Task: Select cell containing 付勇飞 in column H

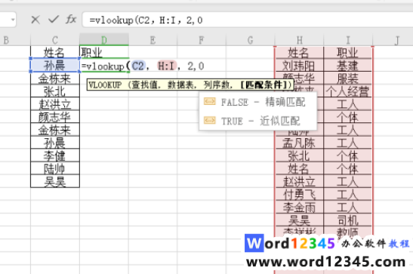Action: [299, 194]
